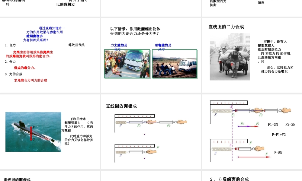Click the purple F2 arrow in the force diagram
Screen dimensions: 302x181
tap(244, 126)
